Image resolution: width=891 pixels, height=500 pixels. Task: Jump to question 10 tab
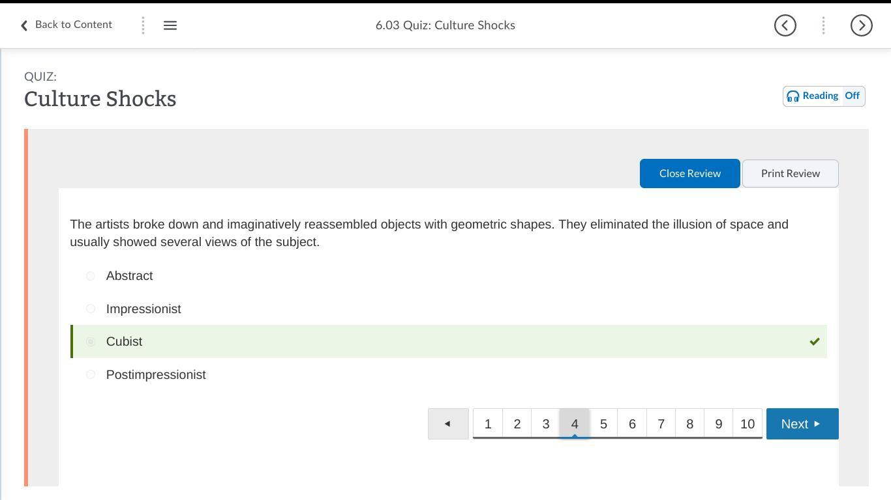[x=748, y=424]
